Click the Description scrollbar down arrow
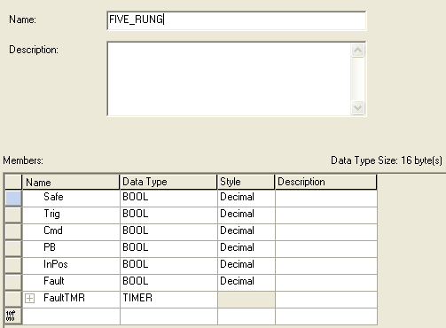Viewport: 446px width, 328px height. 358,107
